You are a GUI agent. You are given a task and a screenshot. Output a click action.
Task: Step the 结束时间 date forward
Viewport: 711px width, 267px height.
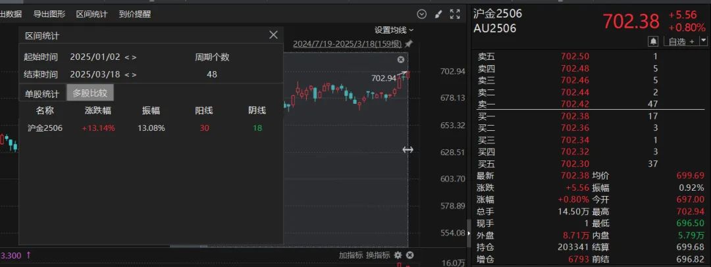tap(134, 74)
